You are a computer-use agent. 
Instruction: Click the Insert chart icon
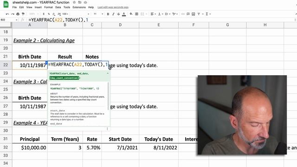[194, 14]
